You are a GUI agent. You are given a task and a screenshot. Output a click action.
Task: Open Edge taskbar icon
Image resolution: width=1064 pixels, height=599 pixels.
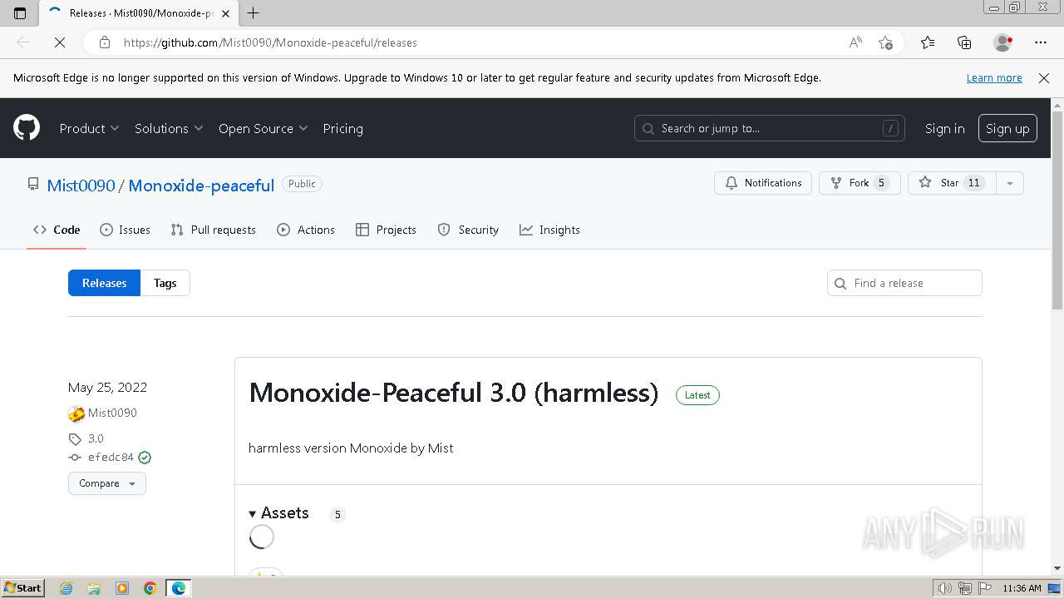179,588
